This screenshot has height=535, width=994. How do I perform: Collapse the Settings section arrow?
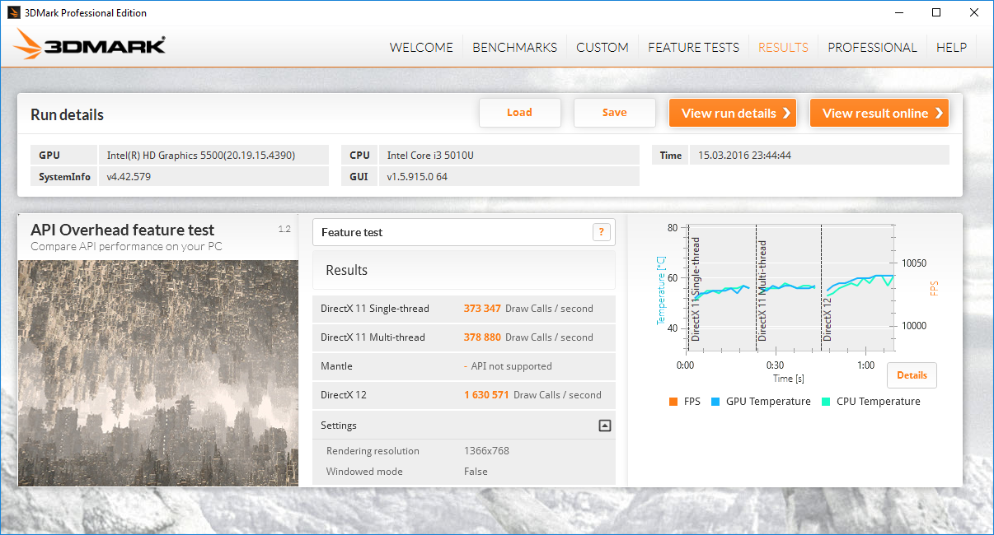604,426
